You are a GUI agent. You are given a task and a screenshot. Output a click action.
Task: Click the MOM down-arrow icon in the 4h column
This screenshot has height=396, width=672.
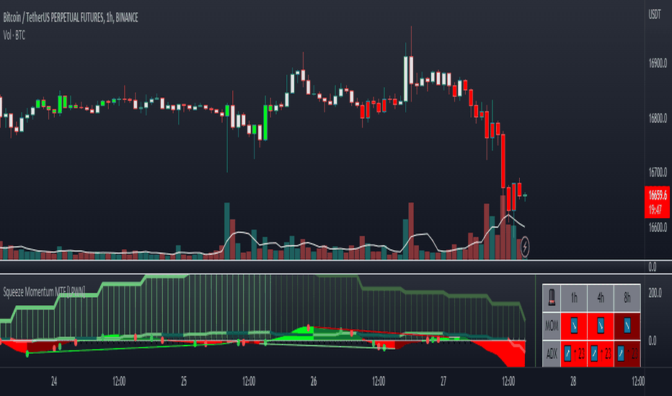tap(601, 325)
